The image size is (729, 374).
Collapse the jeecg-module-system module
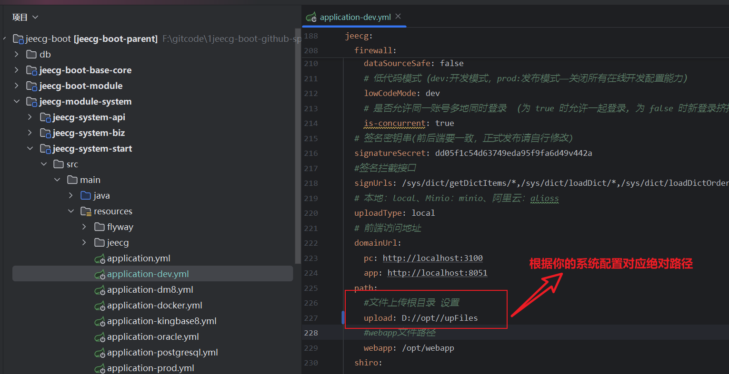17,101
